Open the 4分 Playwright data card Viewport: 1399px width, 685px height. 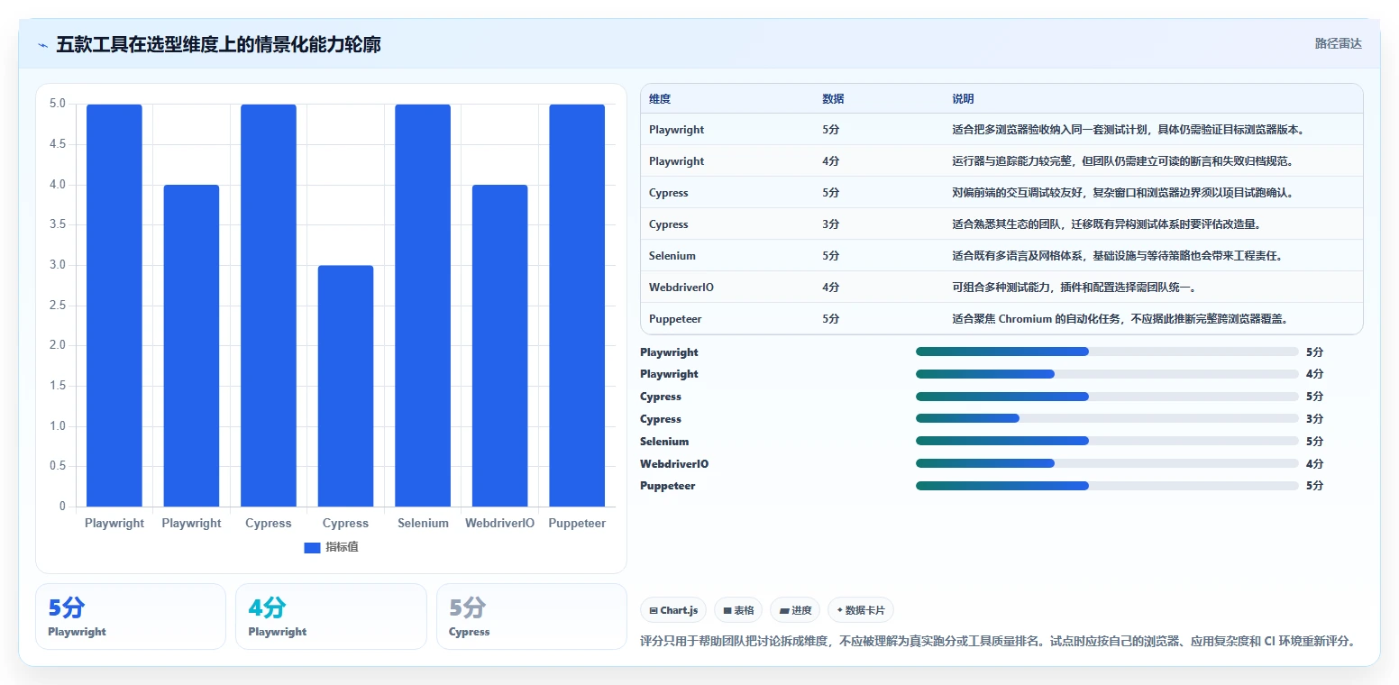click(331, 616)
